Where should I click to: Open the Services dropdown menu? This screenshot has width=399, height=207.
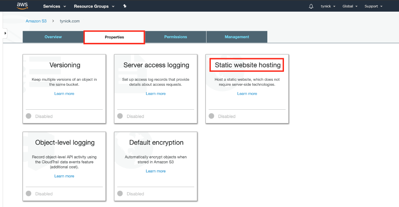[55, 6]
